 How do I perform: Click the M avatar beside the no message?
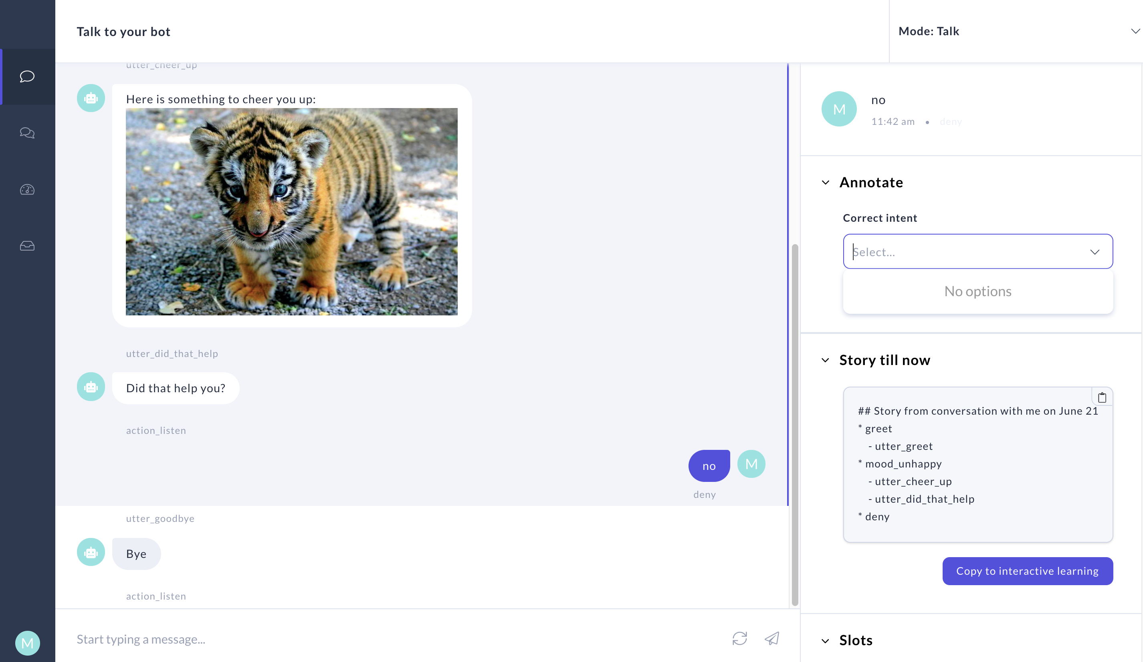tap(751, 463)
